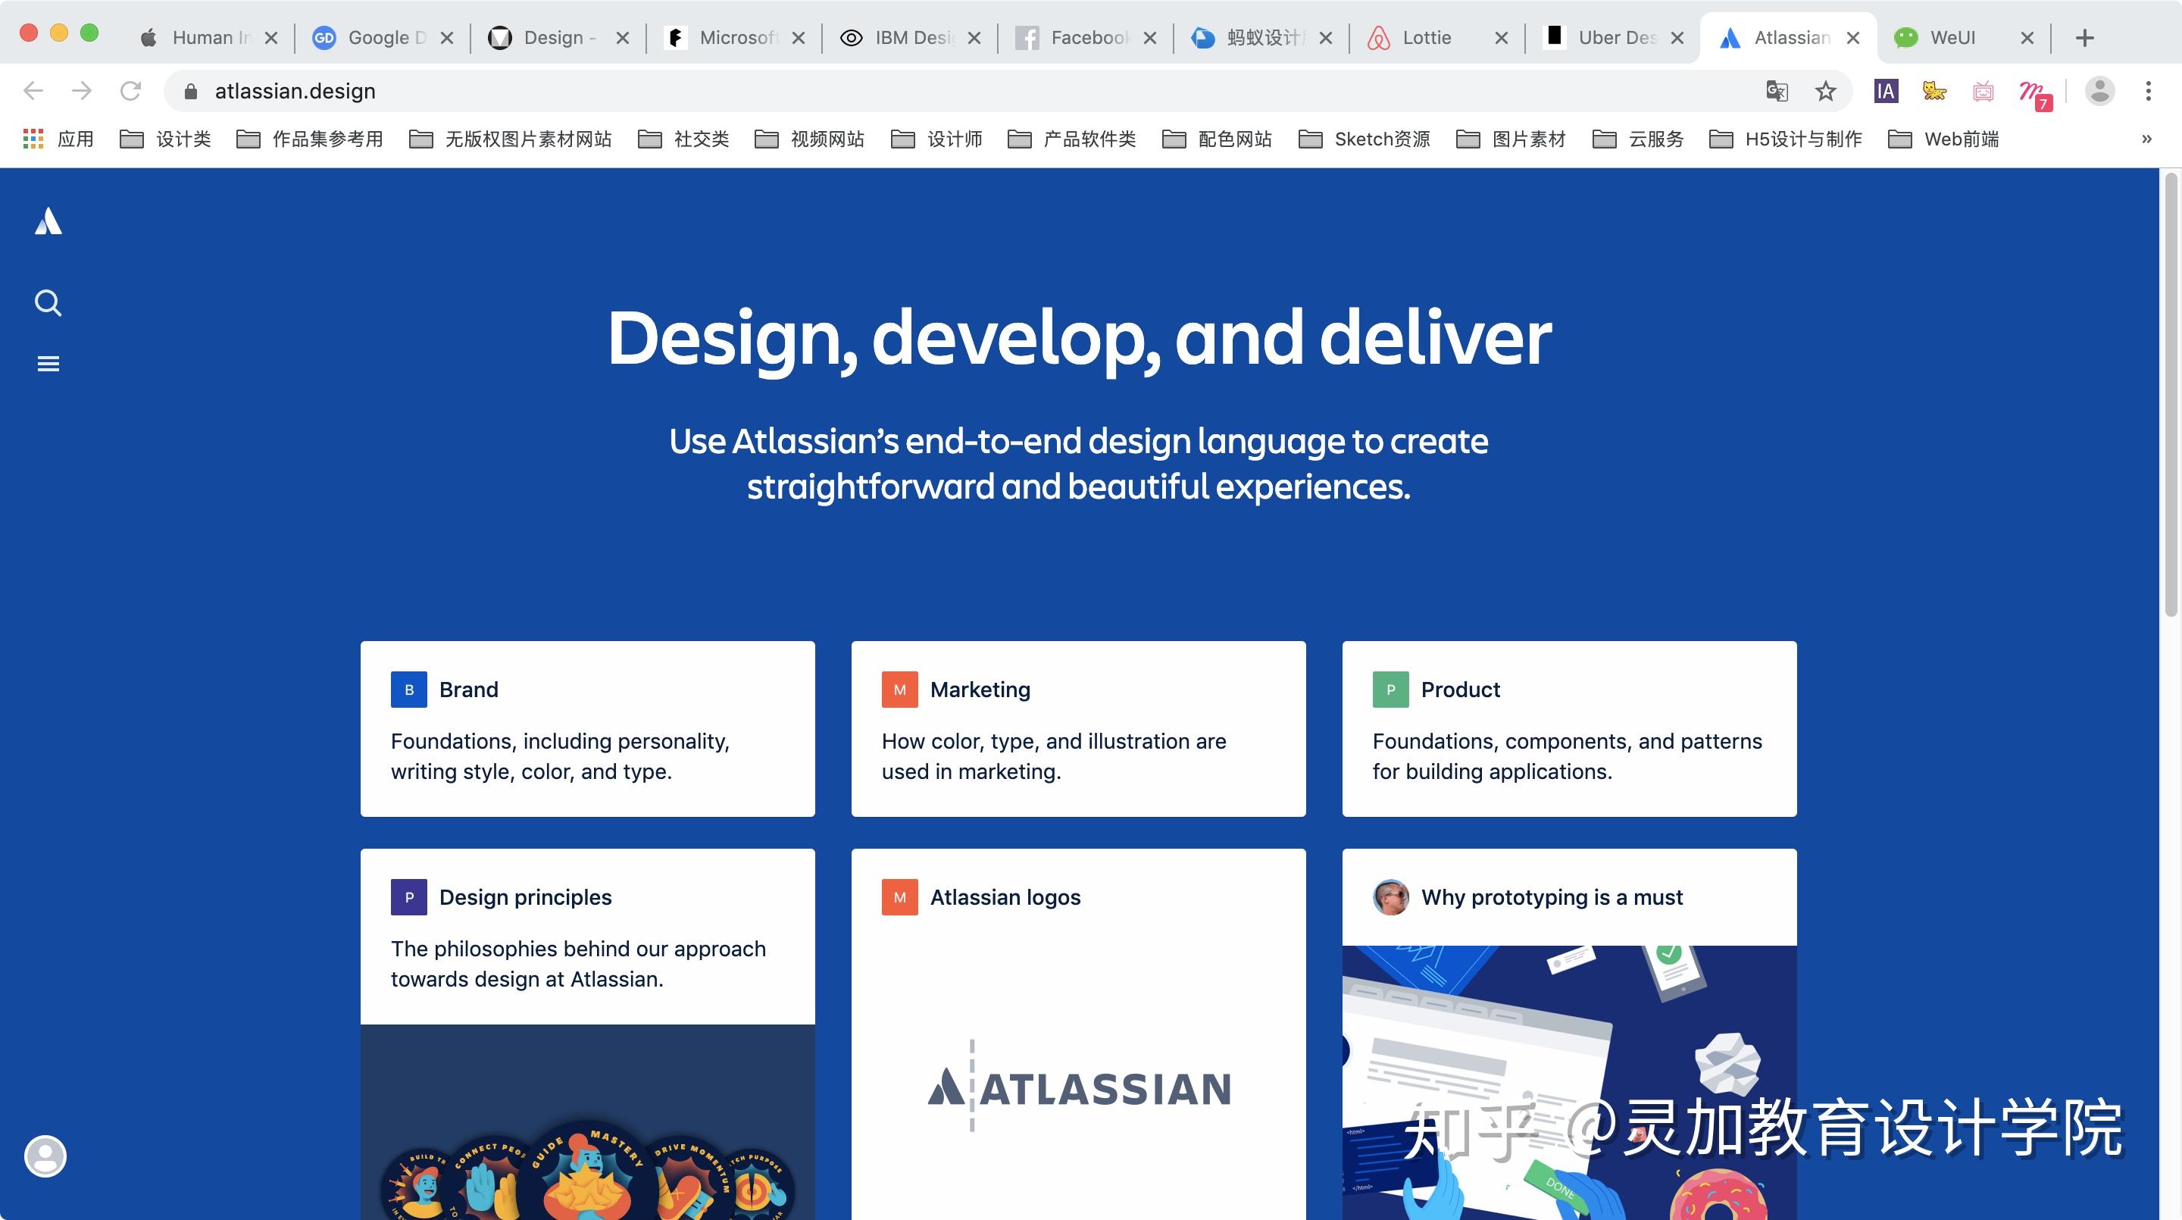This screenshot has height=1220, width=2182.
Task: Expand hidden bookmarks overflow chevron
Action: pyautogui.click(x=2146, y=139)
